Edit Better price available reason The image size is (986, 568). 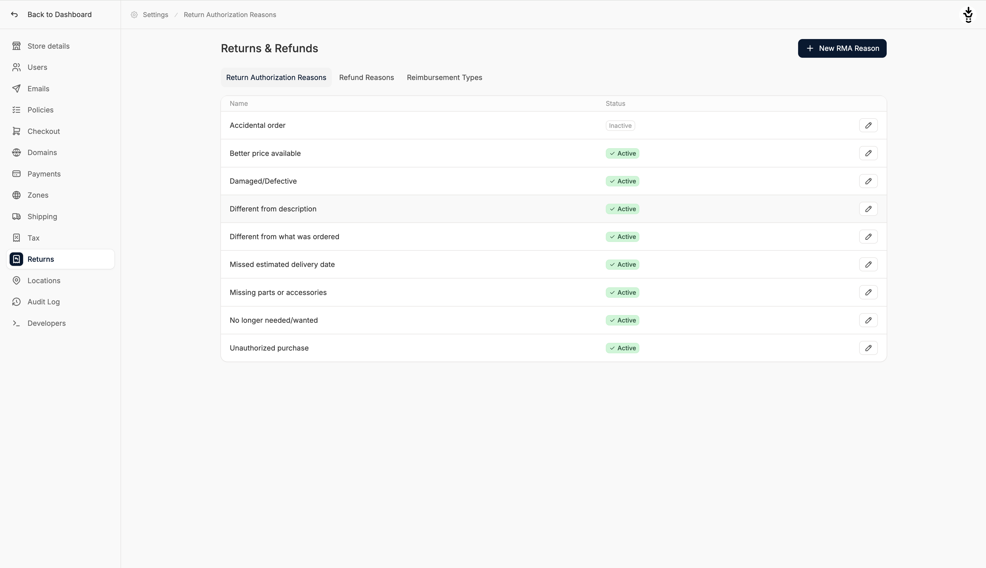point(868,153)
